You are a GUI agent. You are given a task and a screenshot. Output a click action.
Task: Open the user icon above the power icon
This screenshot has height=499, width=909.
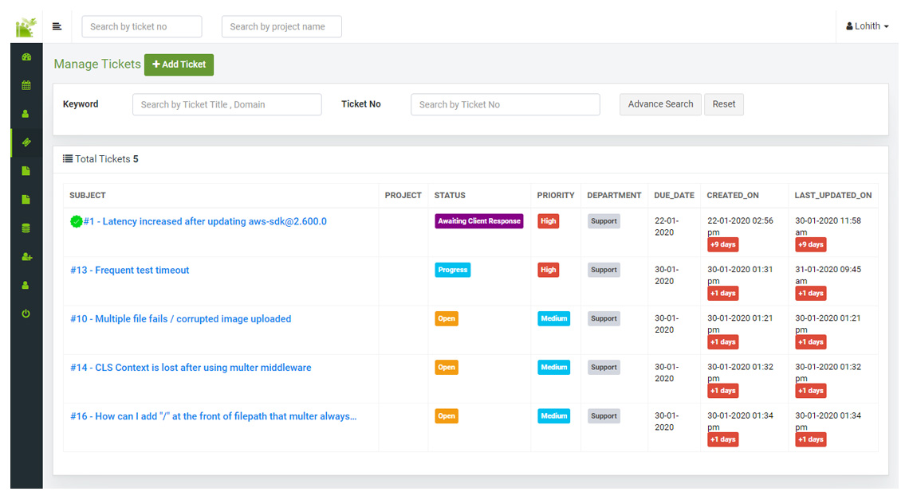26,285
